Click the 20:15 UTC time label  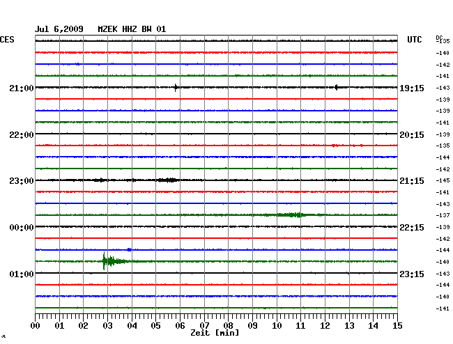pyautogui.click(x=411, y=134)
